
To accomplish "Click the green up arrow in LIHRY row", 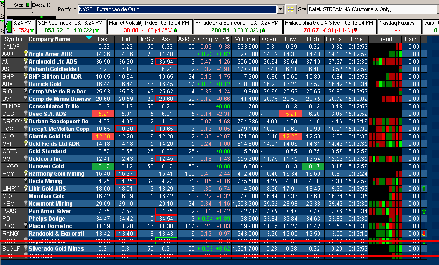I will coord(424,189).
